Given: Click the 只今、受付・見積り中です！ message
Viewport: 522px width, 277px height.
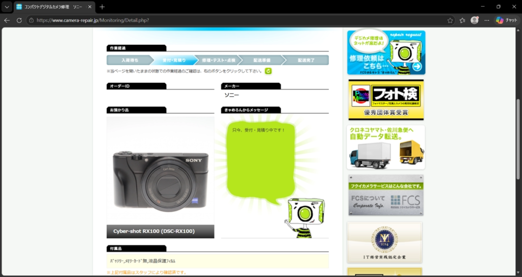Looking at the screenshot, I should [x=258, y=130].
